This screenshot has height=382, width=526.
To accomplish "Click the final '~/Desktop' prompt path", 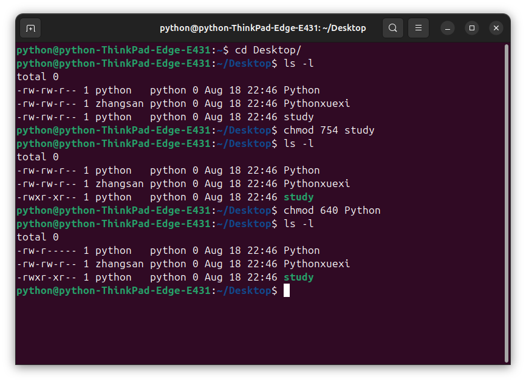I will (x=244, y=291).
